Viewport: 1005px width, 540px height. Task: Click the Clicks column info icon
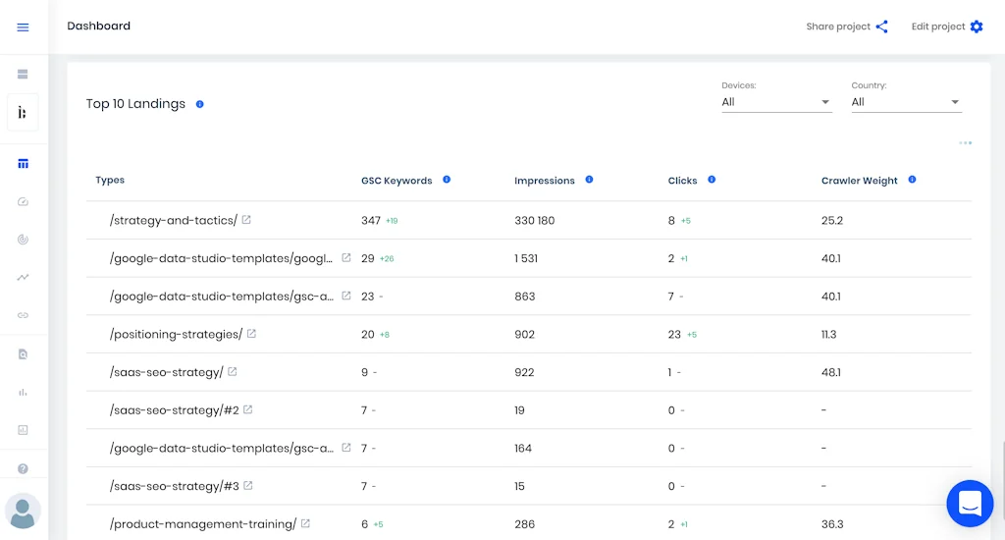pos(712,180)
